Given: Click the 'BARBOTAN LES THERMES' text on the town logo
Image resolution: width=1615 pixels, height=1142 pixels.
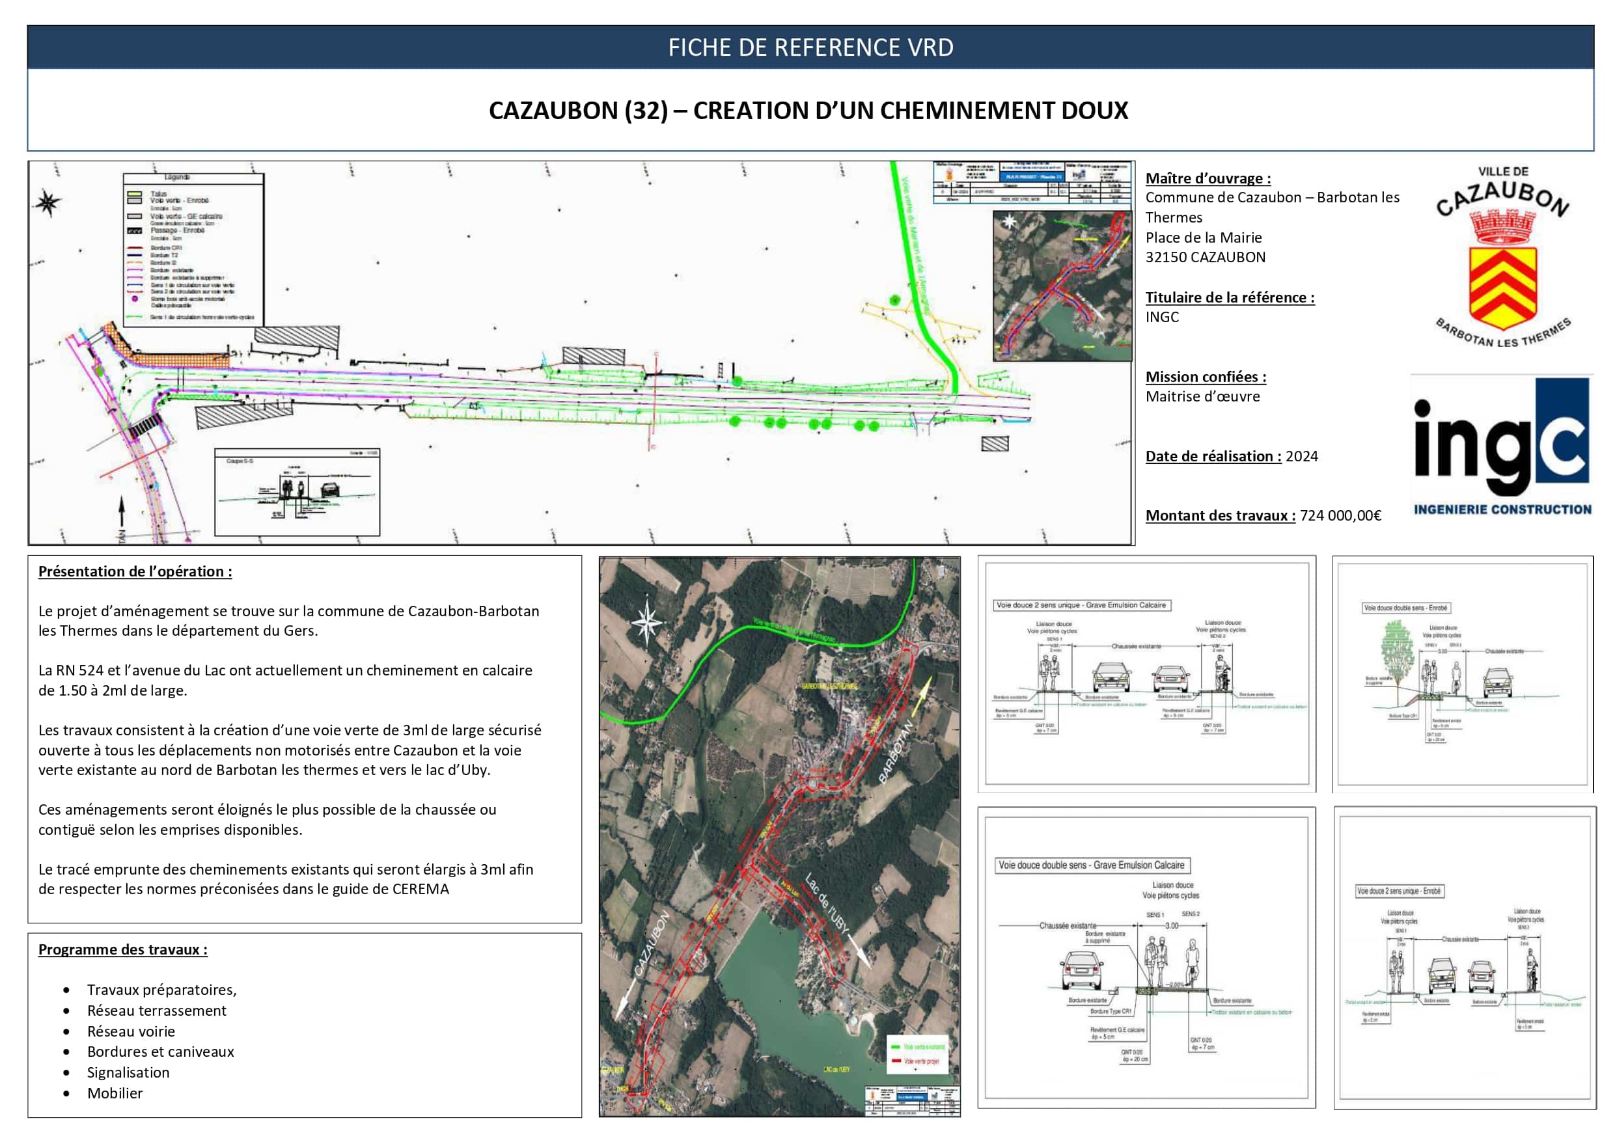Looking at the screenshot, I should [x=1502, y=333].
